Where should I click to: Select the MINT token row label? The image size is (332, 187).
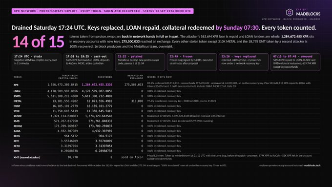point(17,106)
